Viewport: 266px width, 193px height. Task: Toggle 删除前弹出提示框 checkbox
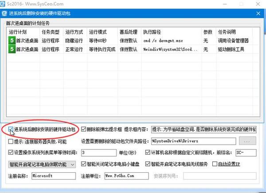83,129
